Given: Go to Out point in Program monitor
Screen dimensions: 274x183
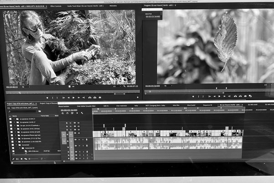Looking at the screenshot, I should (x=229, y=96).
